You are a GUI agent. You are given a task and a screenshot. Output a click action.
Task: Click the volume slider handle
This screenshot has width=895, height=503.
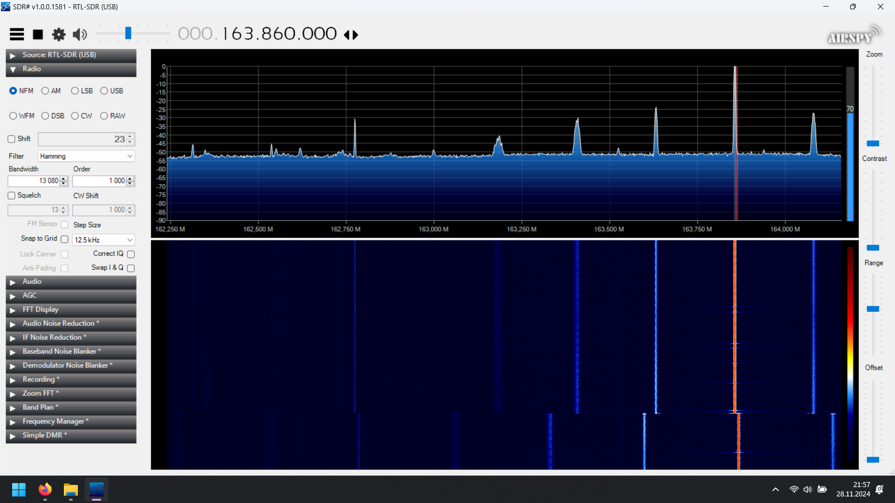click(x=128, y=33)
